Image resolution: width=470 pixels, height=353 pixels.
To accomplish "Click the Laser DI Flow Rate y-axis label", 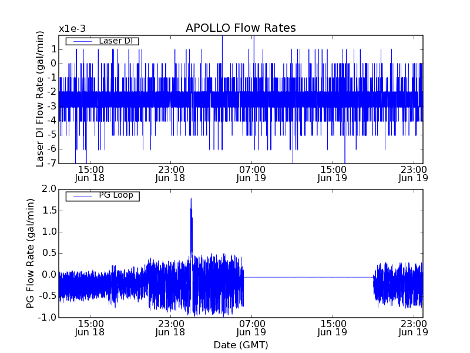I will coord(41,99).
